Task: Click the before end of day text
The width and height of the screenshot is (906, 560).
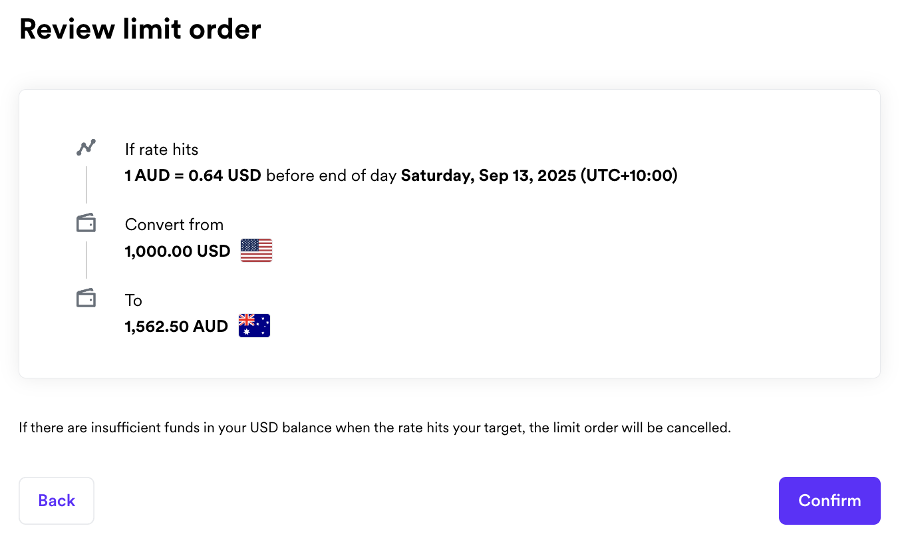Action: coord(331,176)
